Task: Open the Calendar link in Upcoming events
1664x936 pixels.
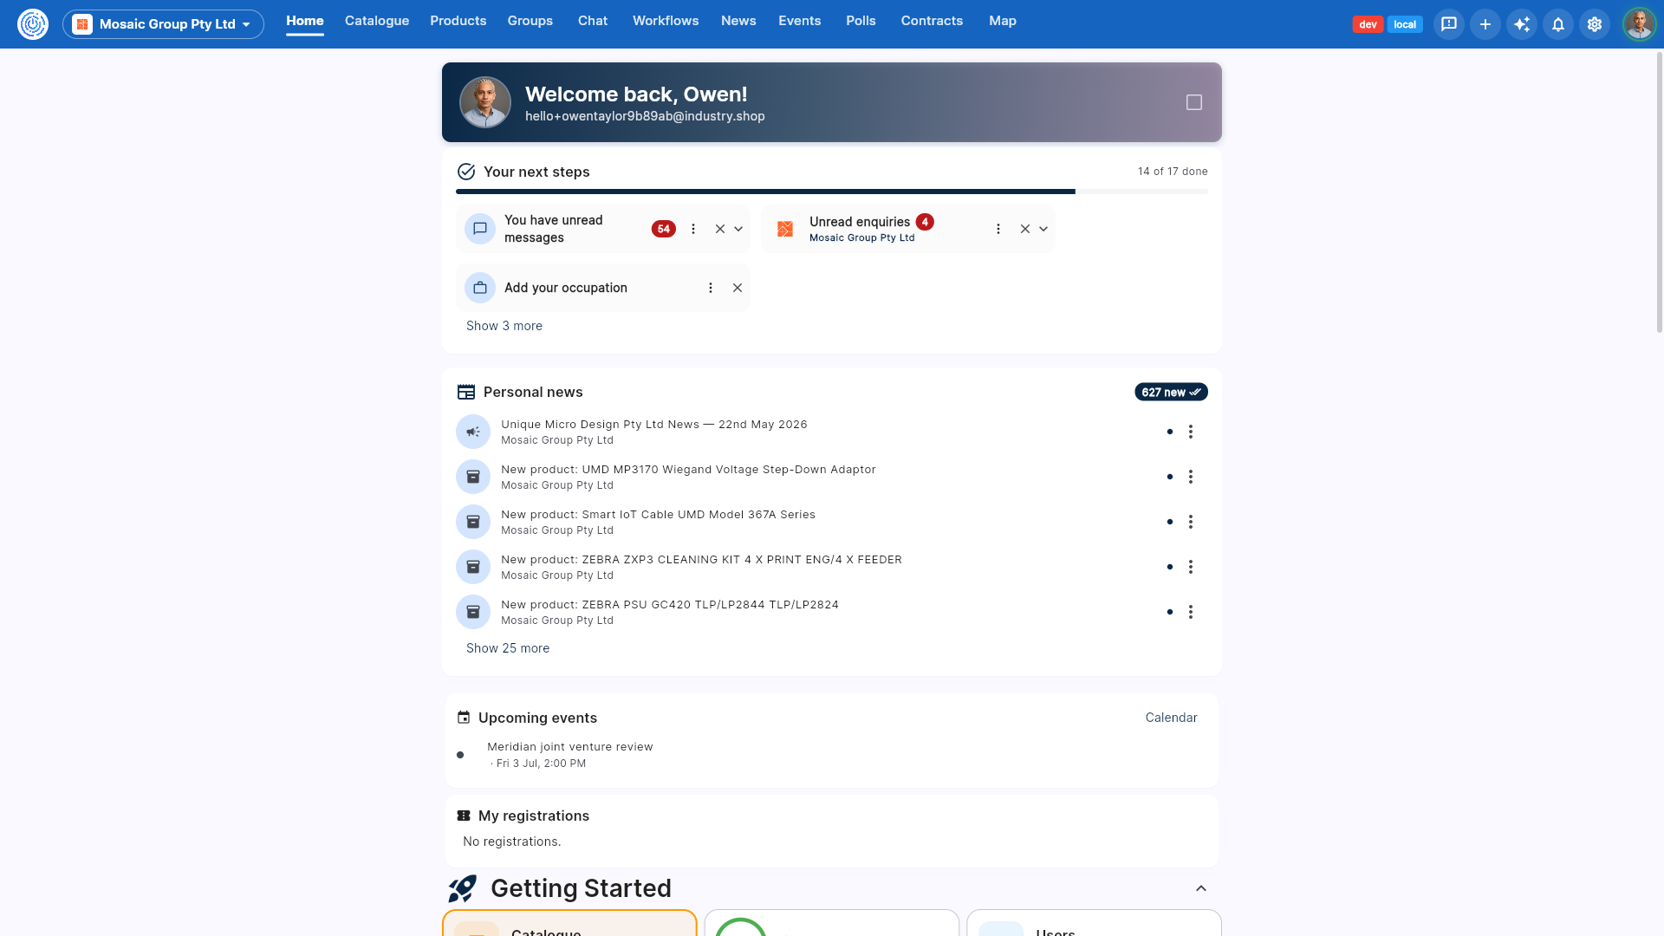Action: click(x=1171, y=718)
